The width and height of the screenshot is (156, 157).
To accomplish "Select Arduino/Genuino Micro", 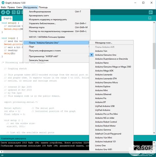I will 112,82.
